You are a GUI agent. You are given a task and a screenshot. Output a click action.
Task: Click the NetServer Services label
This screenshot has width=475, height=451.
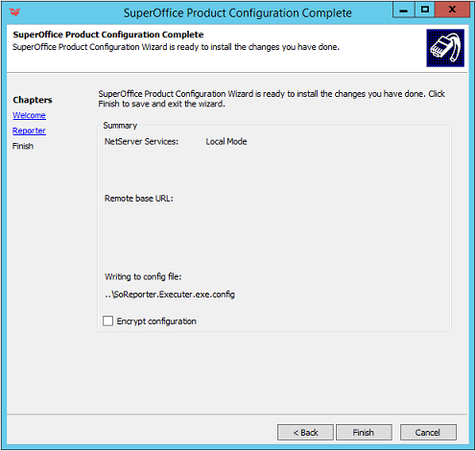click(141, 141)
